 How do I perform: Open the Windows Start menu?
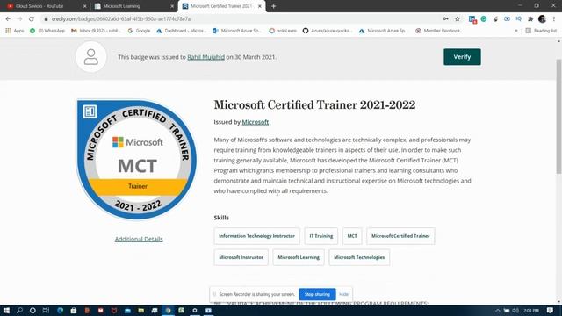tap(6, 310)
